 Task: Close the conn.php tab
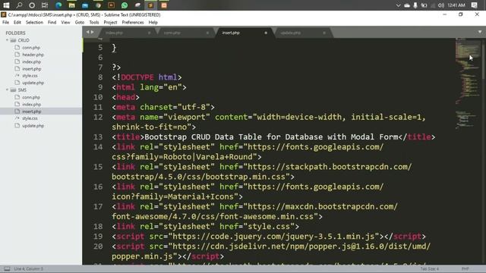click(x=207, y=33)
